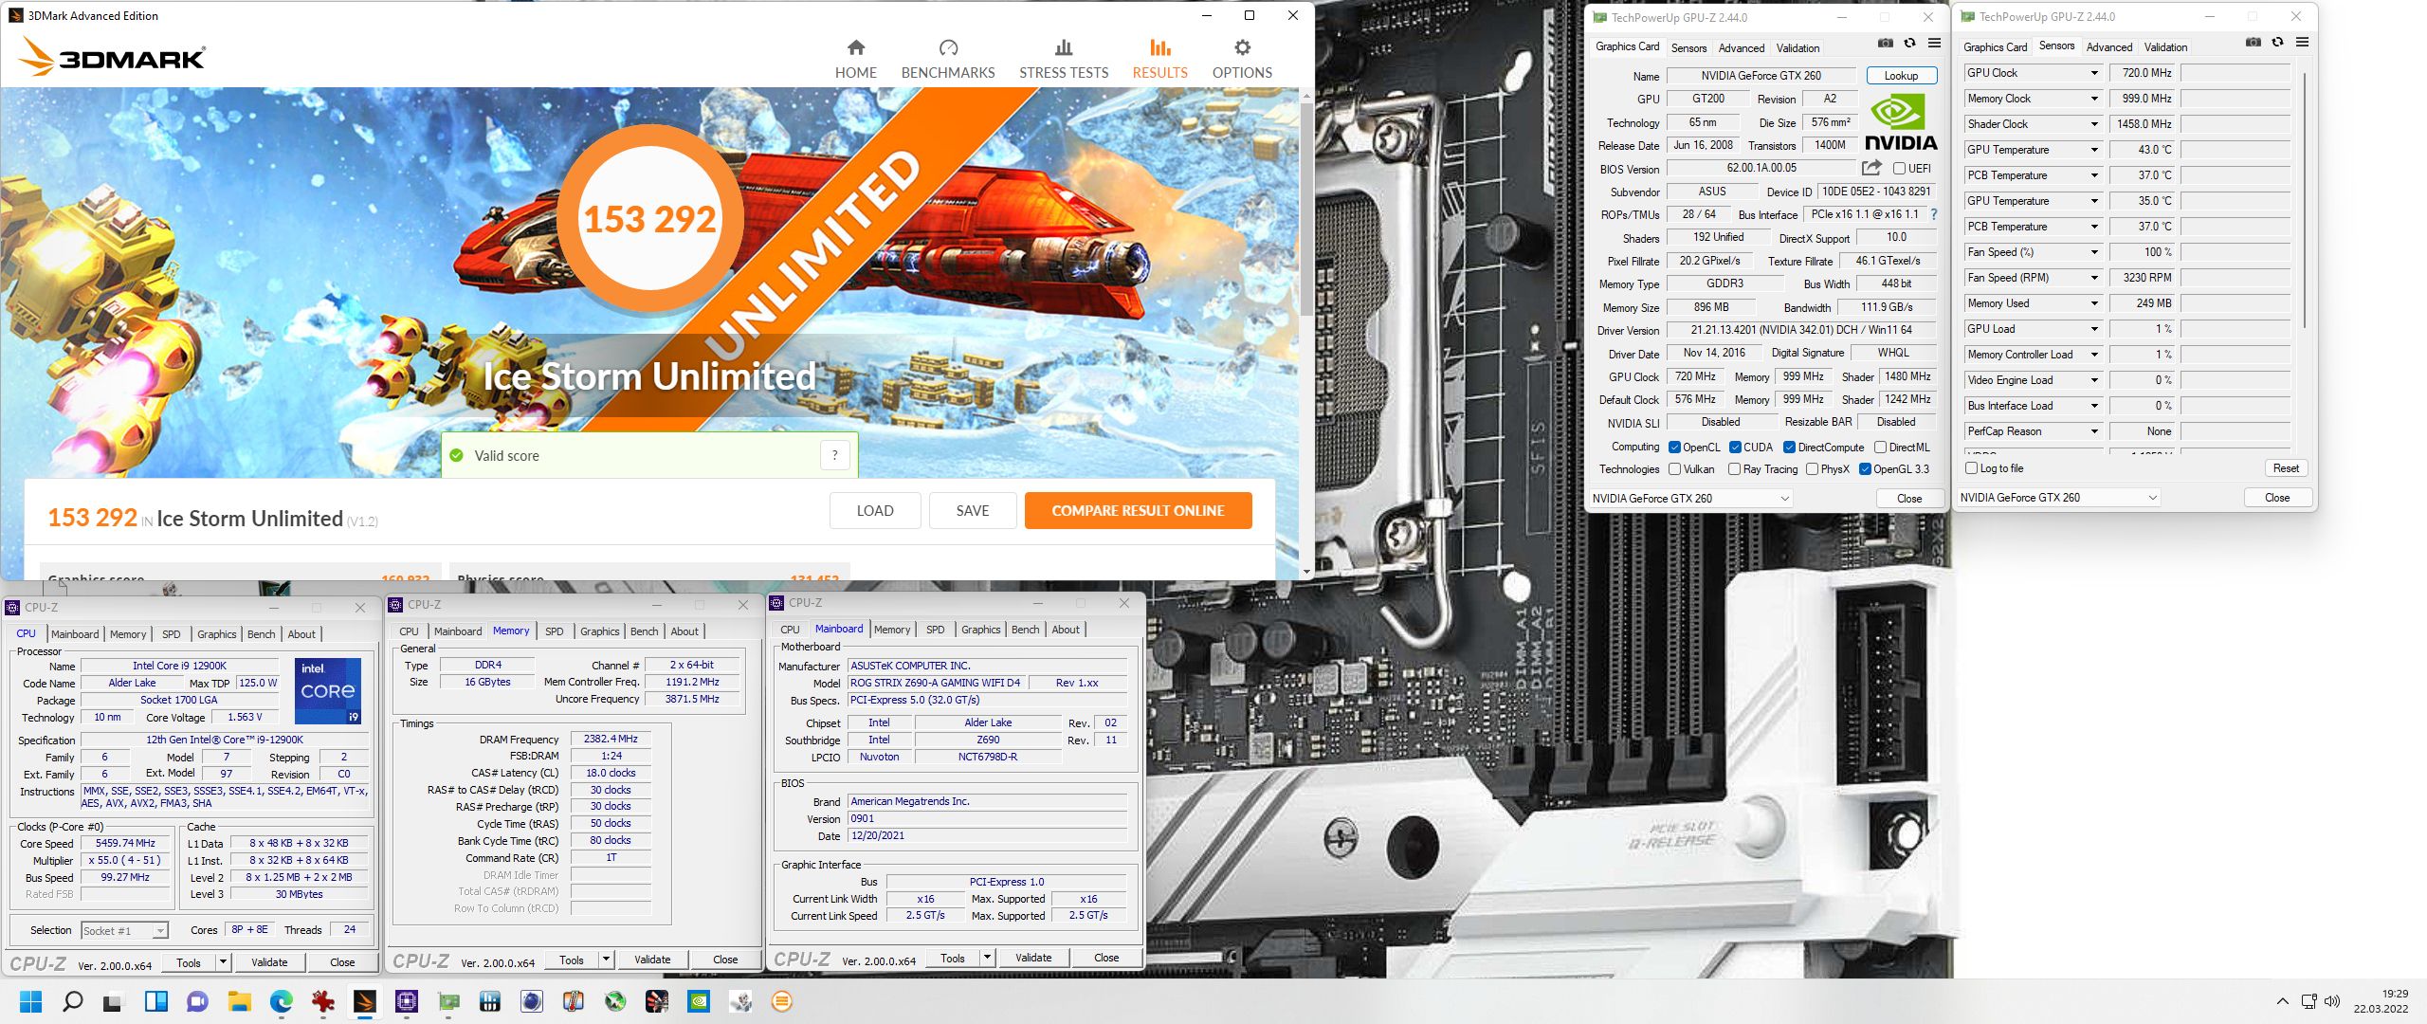Switch to RESULTS tab in 3DMark
Screen dimensions: 2427x1024
pyautogui.click(x=1159, y=59)
